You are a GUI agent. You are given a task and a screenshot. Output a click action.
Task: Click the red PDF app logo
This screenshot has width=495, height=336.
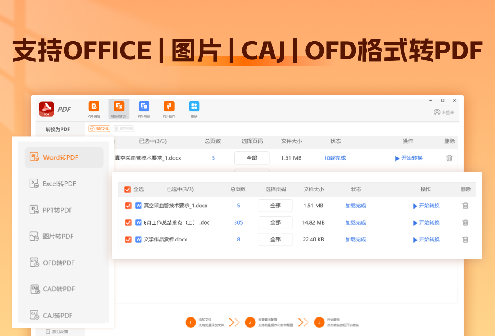pos(46,109)
